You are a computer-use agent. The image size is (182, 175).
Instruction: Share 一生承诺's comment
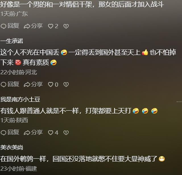pos(33,84)
